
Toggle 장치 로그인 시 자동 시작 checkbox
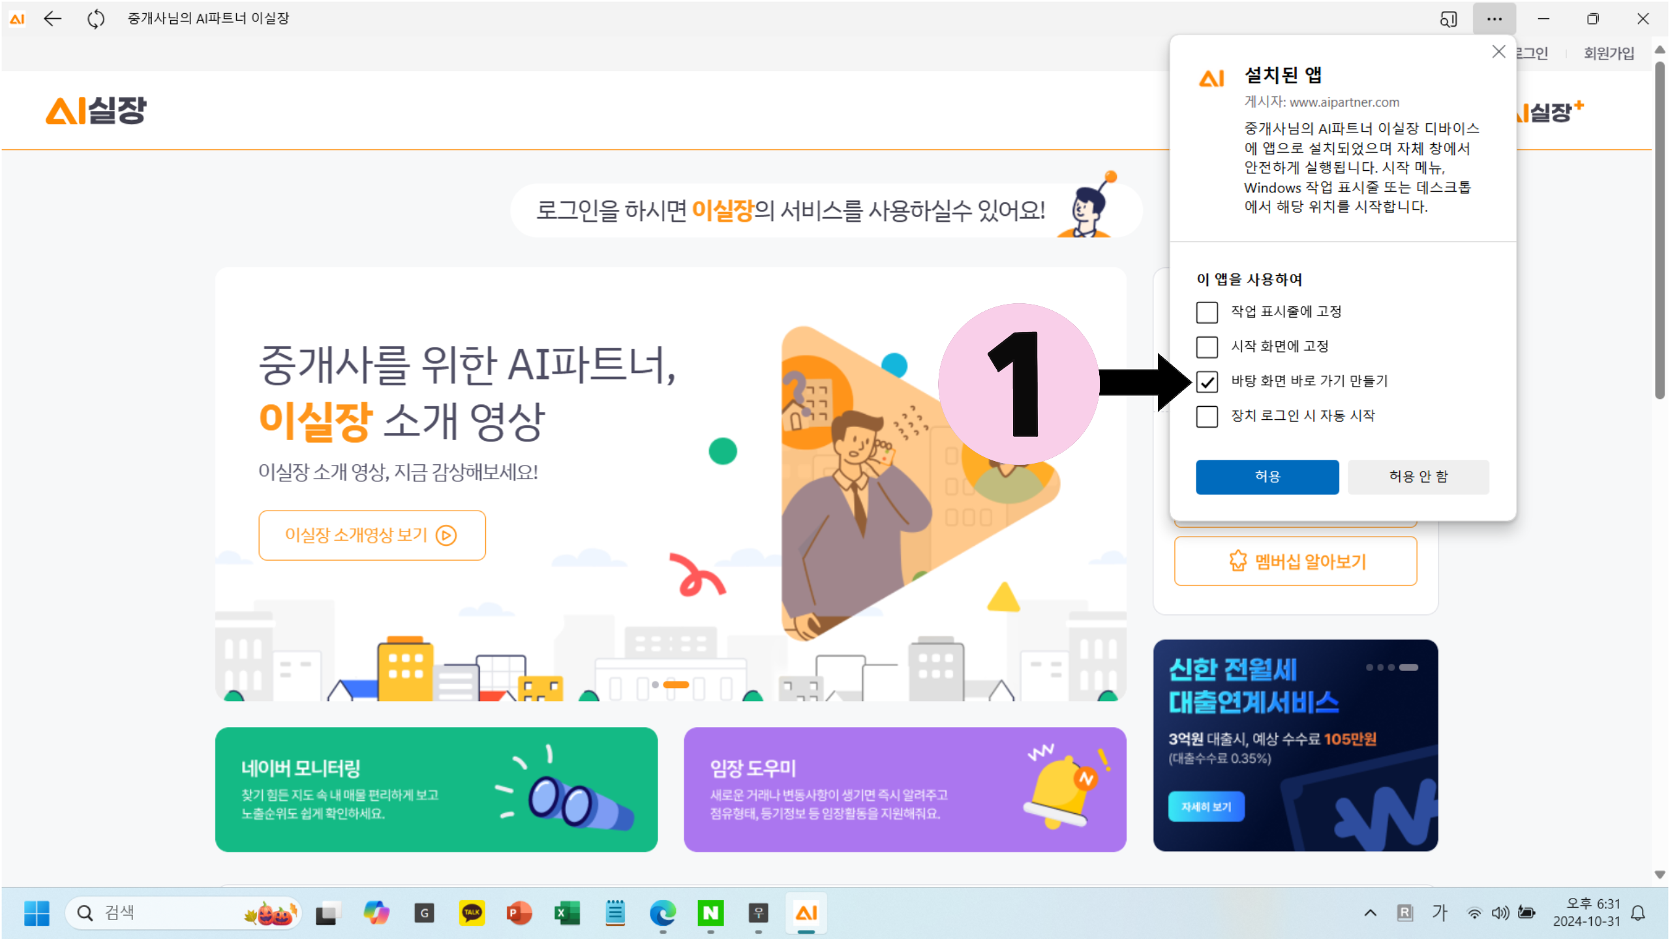click(1207, 416)
